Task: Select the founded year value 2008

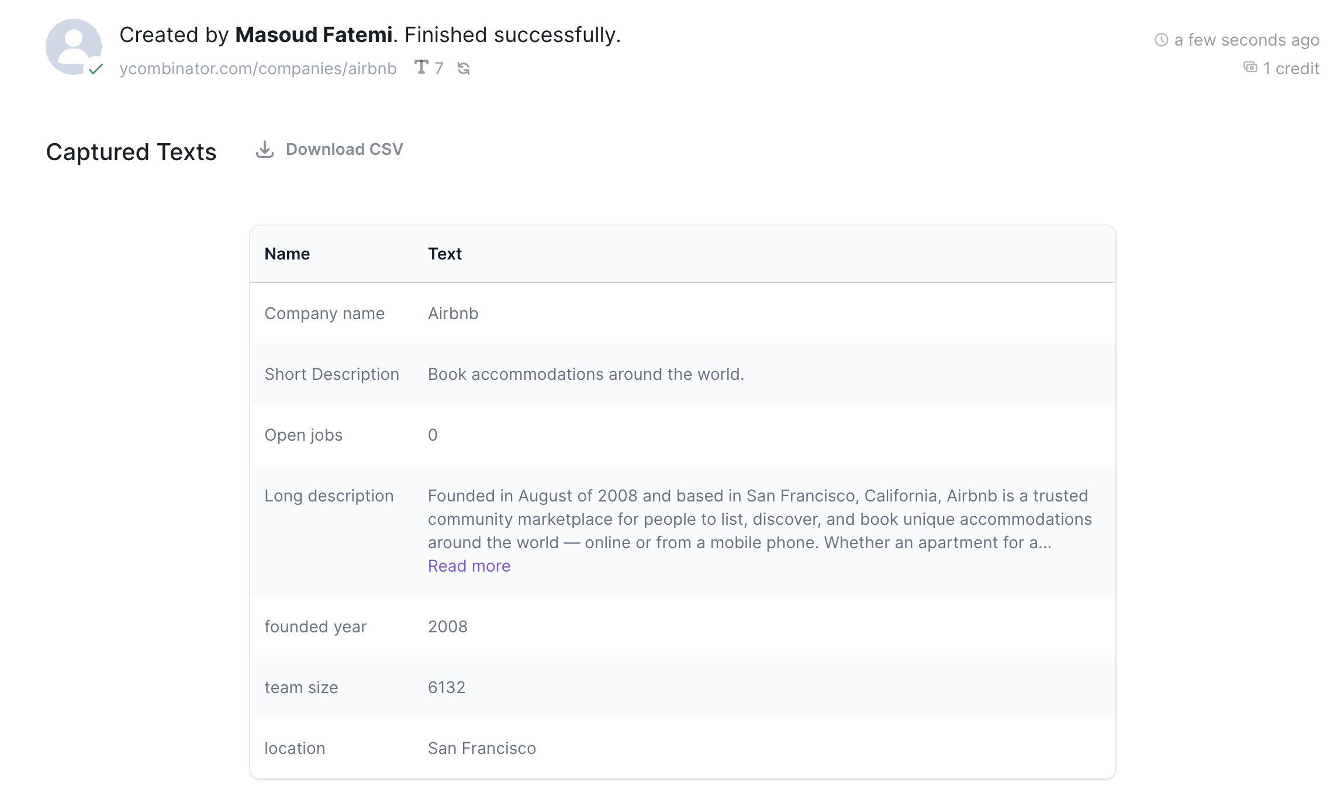Action: click(x=448, y=627)
